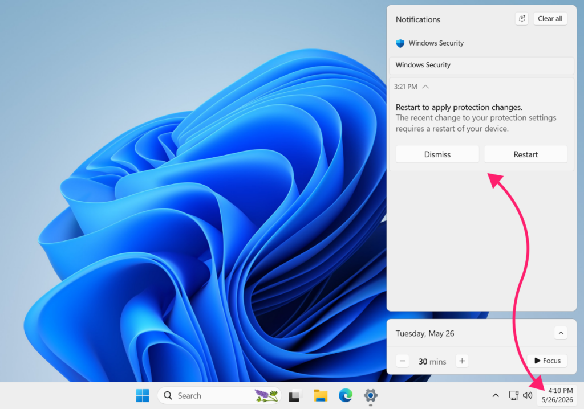Click the 'Notifications' panel heading
This screenshot has height=409, width=584.
(x=418, y=19)
